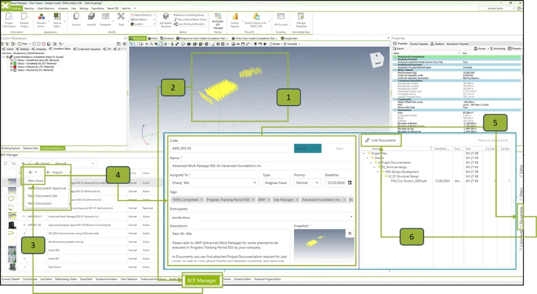The image size is (537, 294).
Task: Choose New Discussion menu item
Action: (x=40, y=203)
